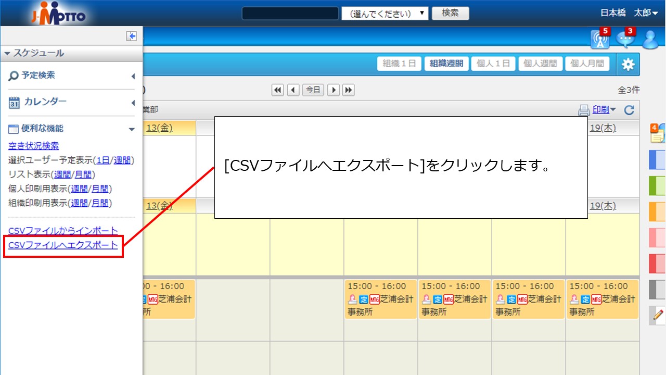Click the pencil edit icon

coord(658,315)
